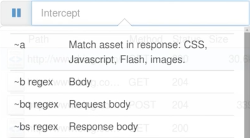
Task: Focus the Intercept filter input field
Action: [x=140, y=13]
